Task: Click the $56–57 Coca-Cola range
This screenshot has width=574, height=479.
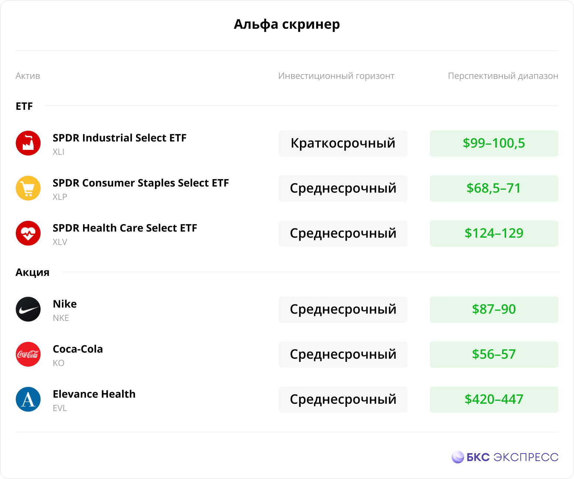Action: tap(494, 354)
